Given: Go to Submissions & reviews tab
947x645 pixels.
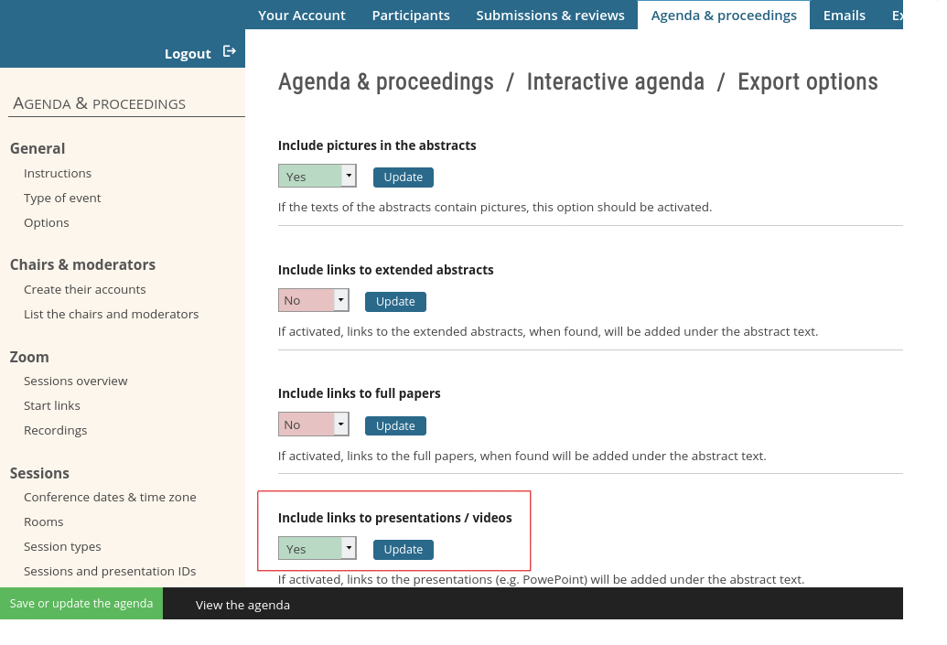Looking at the screenshot, I should coord(550,16).
